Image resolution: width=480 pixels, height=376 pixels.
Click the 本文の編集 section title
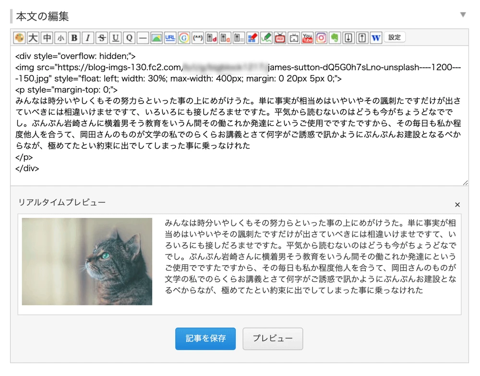click(43, 16)
